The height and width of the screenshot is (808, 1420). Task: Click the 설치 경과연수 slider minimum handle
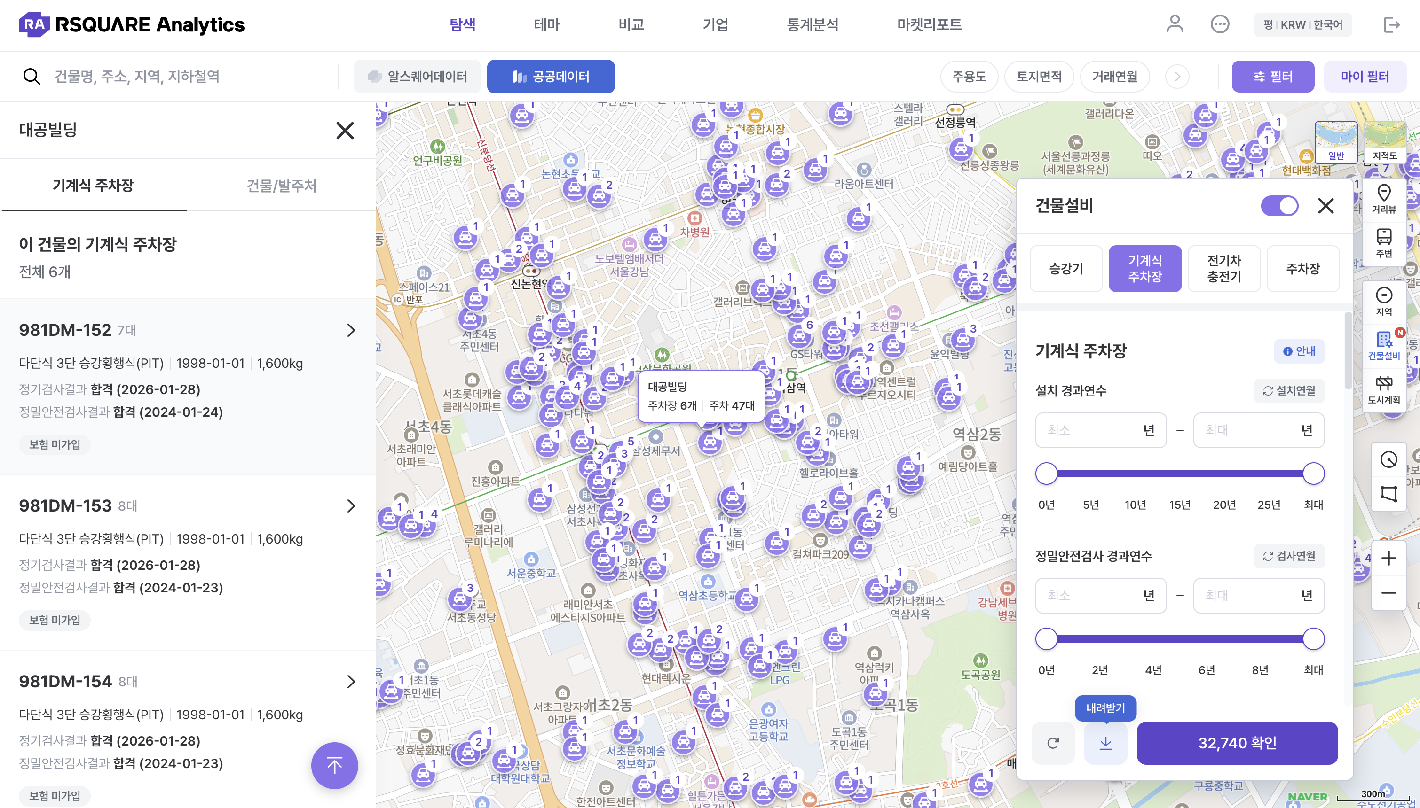pyautogui.click(x=1046, y=474)
